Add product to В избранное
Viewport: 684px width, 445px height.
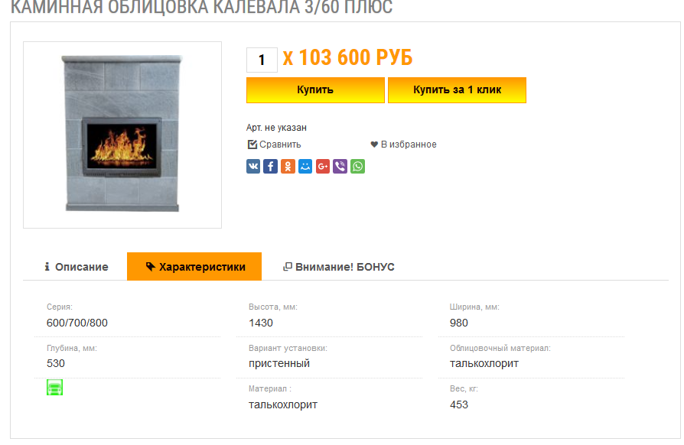403,145
